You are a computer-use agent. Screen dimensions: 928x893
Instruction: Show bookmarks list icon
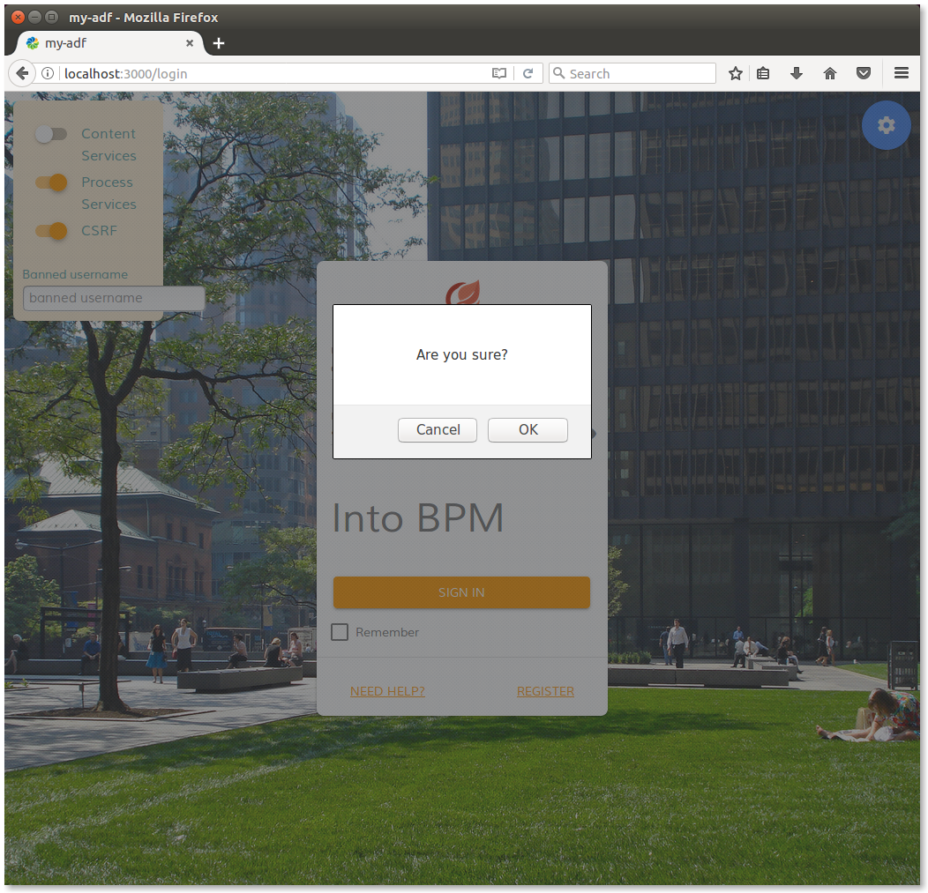click(763, 73)
